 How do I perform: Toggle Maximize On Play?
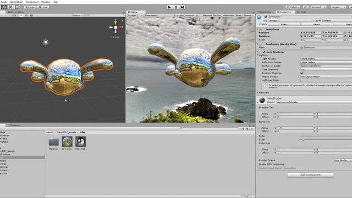[x=211, y=15]
